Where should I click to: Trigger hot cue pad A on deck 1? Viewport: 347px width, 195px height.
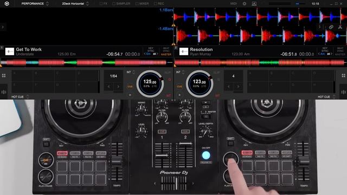pos(22,76)
